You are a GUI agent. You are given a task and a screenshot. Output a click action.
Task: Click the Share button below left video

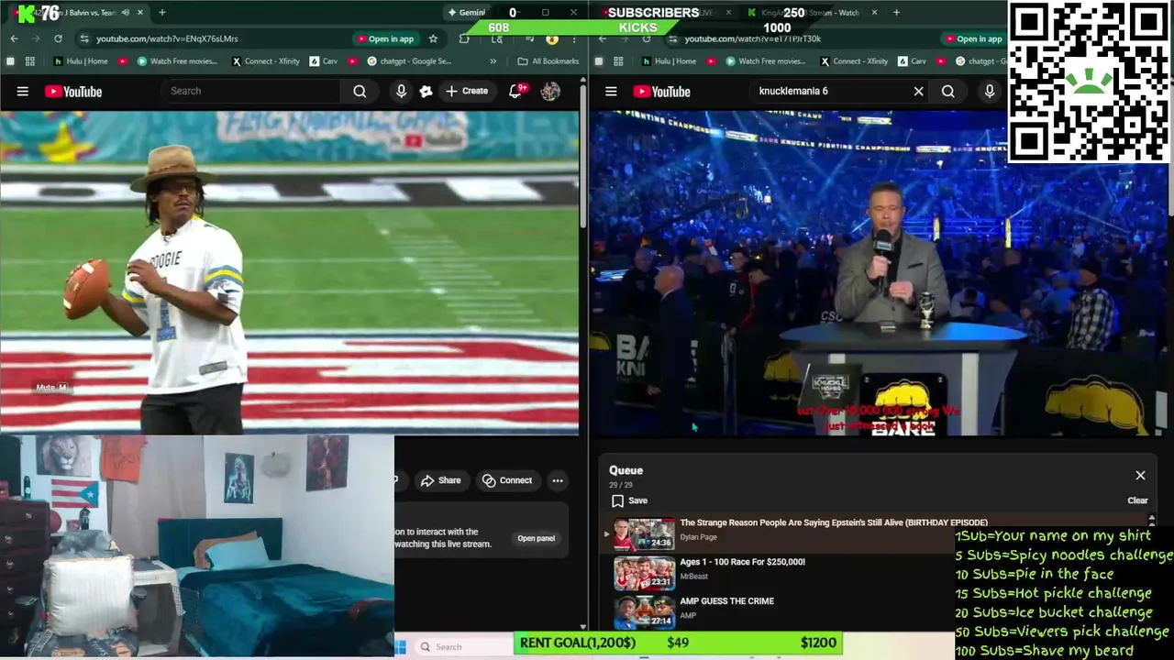[x=440, y=480]
